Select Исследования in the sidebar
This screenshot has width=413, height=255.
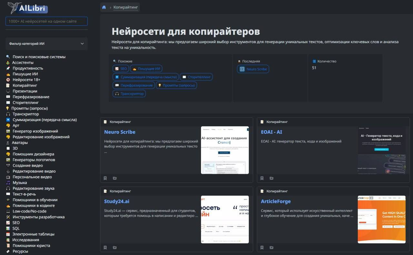[x=25, y=240]
